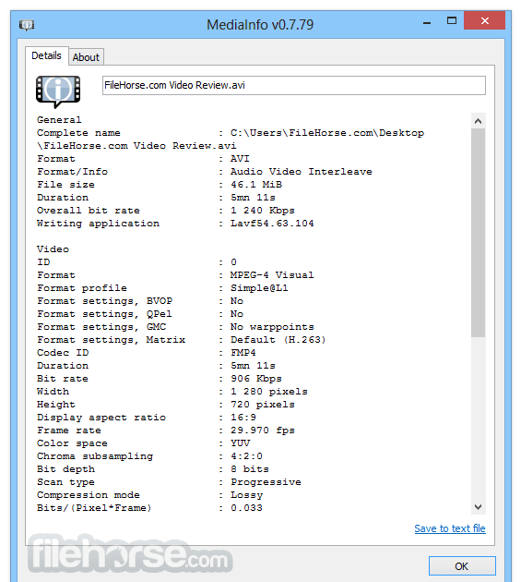Select the Complete name label
This screenshot has width=521, height=582.
pyautogui.click(x=78, y=133)
